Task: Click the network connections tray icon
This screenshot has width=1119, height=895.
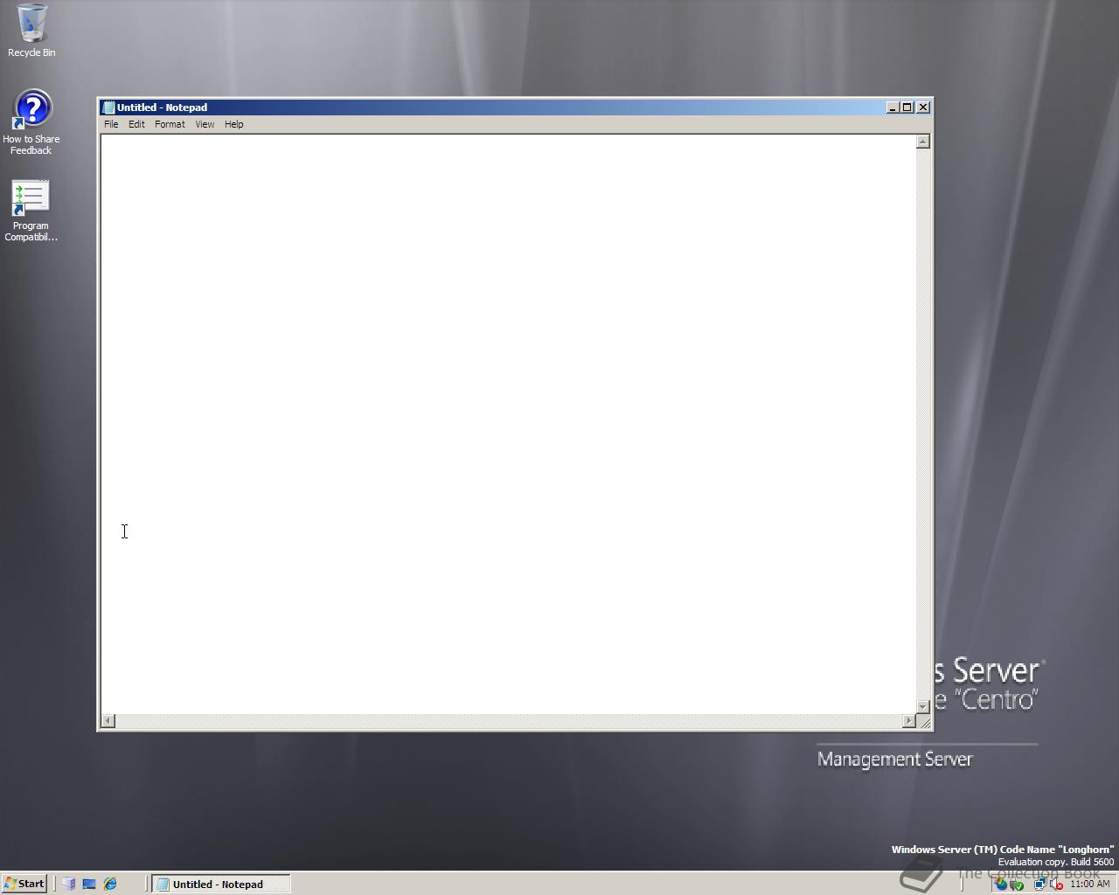Action: click(1040, 884)
